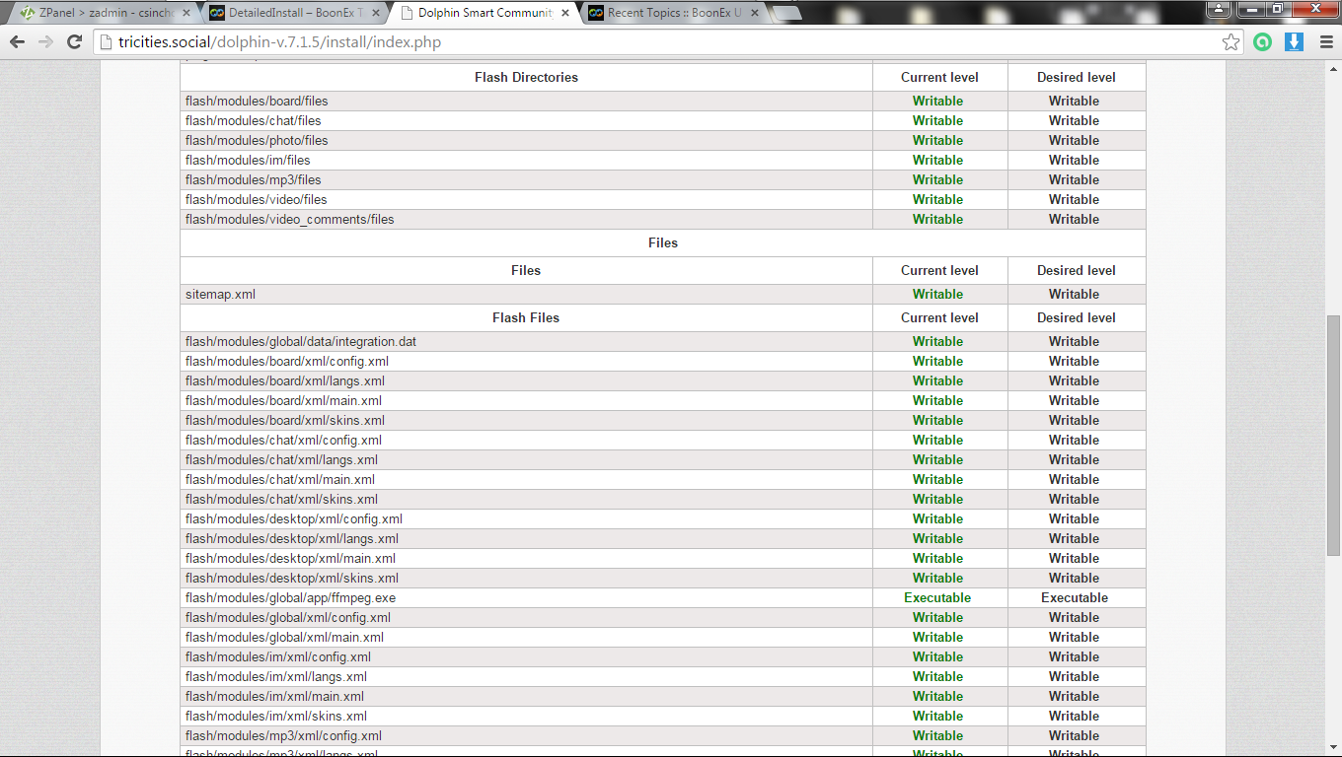
Task: Click the ZPanel tab favicon
Action: [28, 13]
